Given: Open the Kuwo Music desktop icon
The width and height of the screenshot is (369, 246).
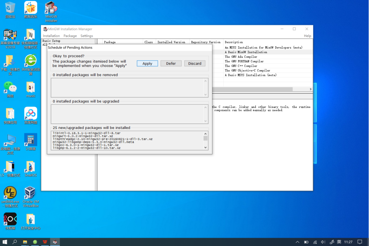Looking at the screenshot, I should (x=31, y=10).
